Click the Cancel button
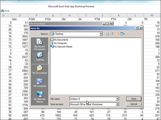The width and height of the screenshot is (161, 120). [134, 104]
